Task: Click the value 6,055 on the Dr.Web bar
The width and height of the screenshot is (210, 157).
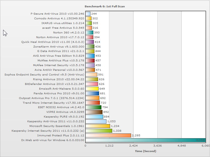Action: click(201, 140)
